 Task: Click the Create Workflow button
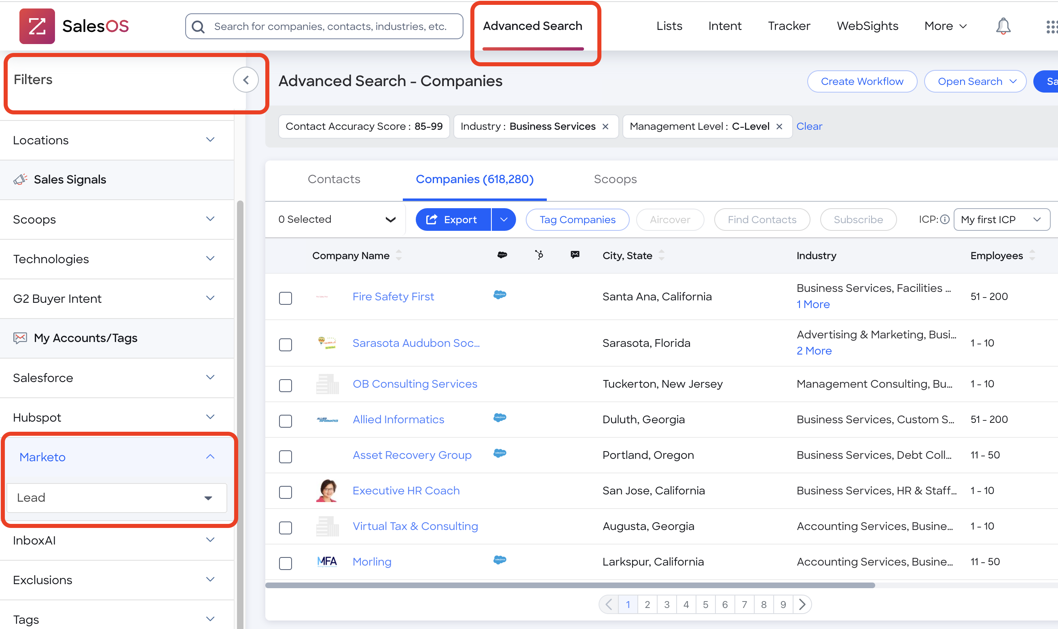tap(862, 81)
